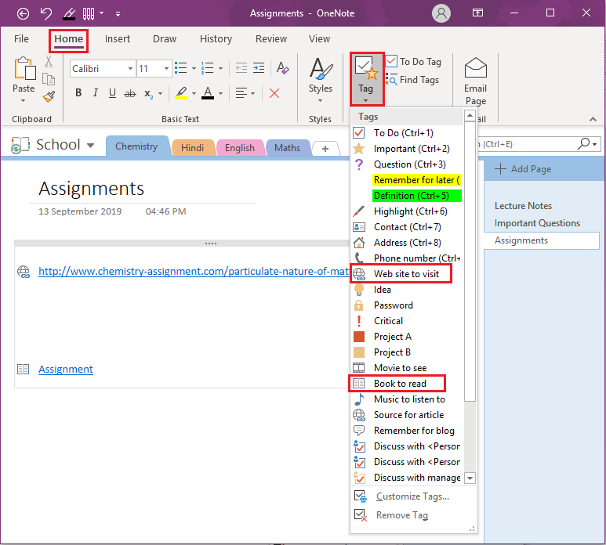Viewport: 606px width, 545px height.
Task: Insert a bulleted list
Action: coord(180,68)
